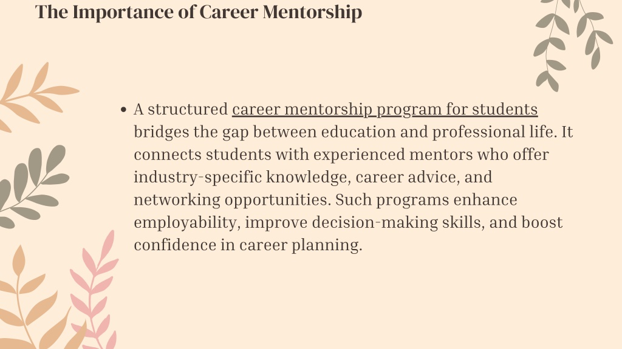
Task: Click the pink leaf branch decoration
Action: click(x=94, y=290)
